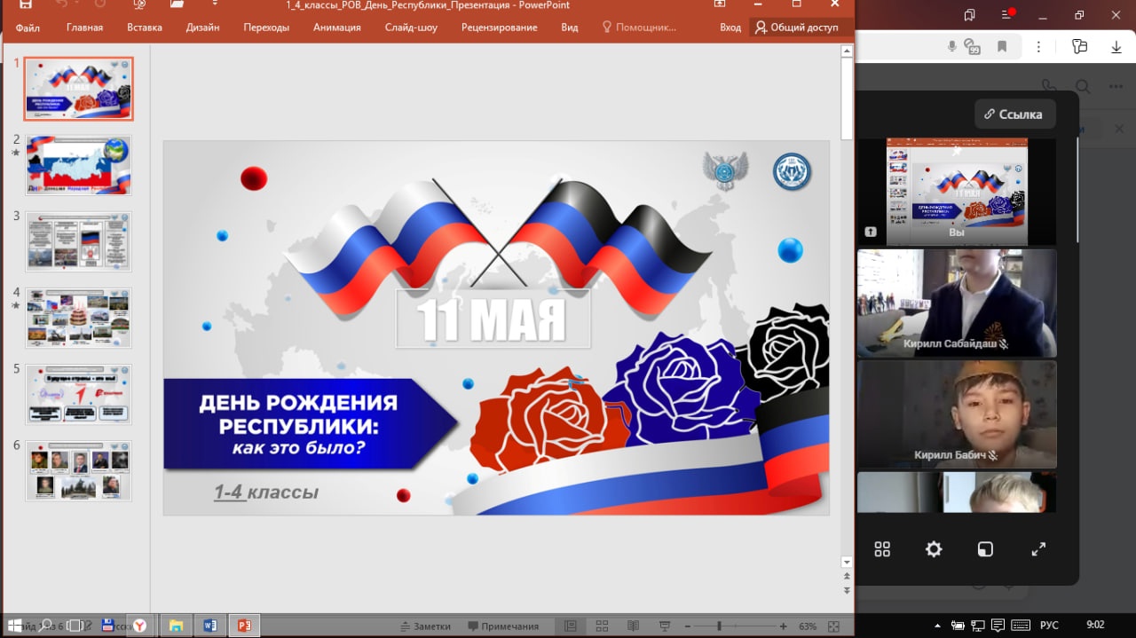Click the Ссылка link button in call
The image size is (1136, 638).
coord(1014,114)
